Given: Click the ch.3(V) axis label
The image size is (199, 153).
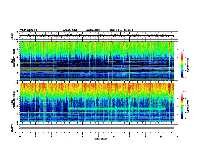Looking at the screenshot, I should point(12,128).
